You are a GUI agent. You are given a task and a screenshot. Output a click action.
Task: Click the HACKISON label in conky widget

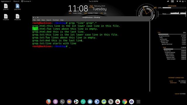click(172, 6)
